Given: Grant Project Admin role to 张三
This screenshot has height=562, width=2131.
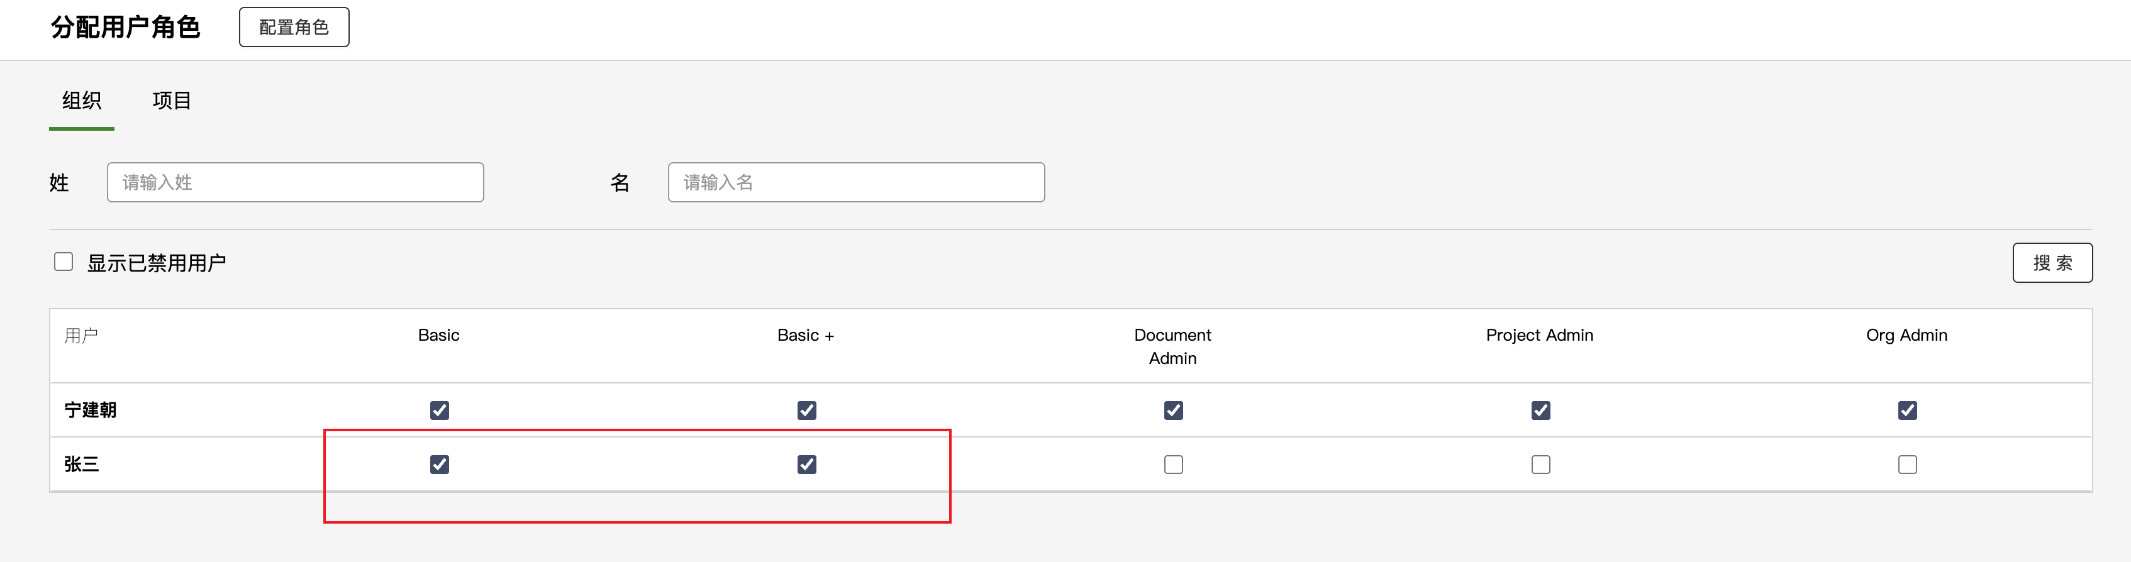Looking at the screenshot, I should click(1540, 465).
